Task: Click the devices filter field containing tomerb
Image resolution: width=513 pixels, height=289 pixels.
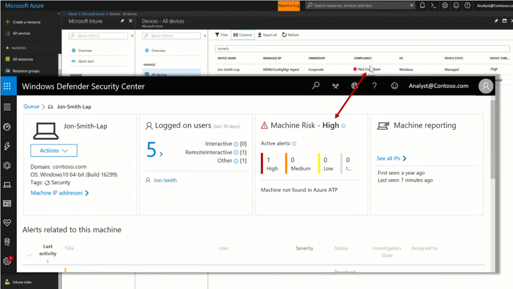Action: pos(362,49)
